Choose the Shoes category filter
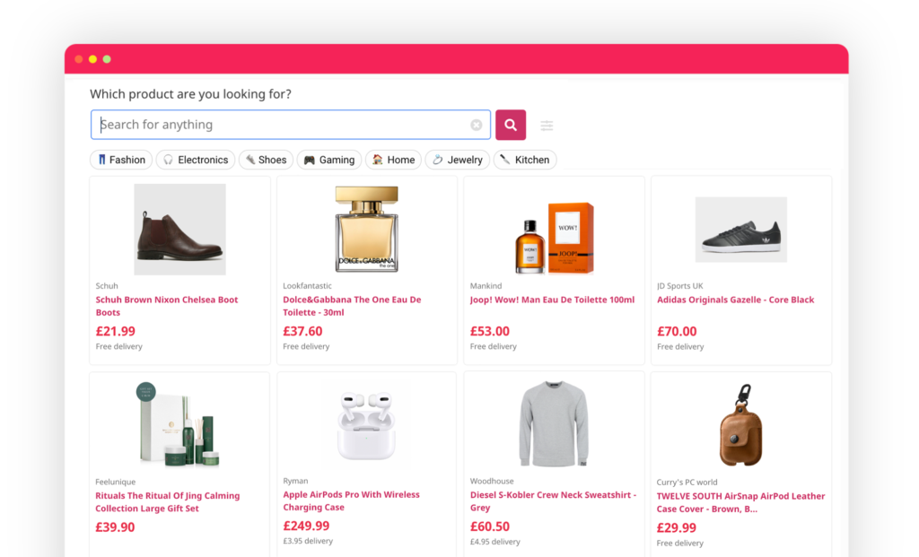The height and width of the screenshot is (557, 919). tap(266, 160)
